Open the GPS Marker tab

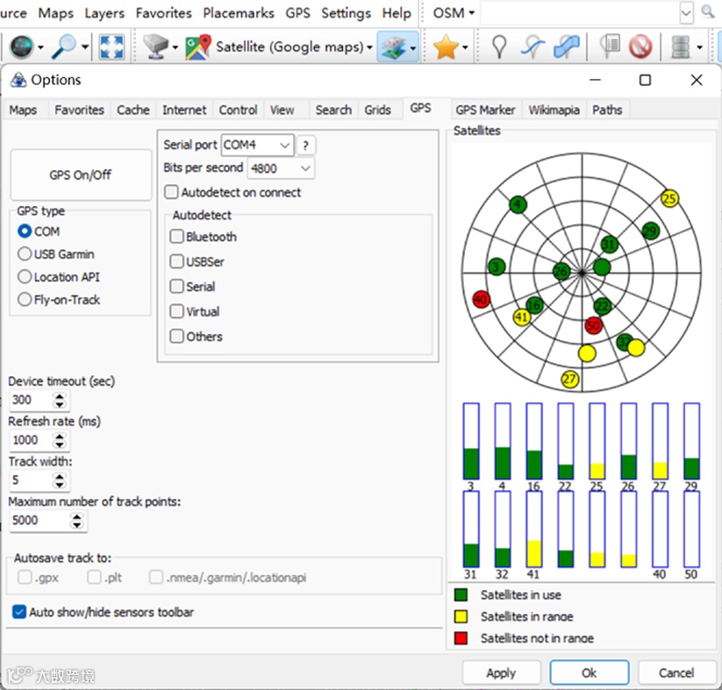485,110
